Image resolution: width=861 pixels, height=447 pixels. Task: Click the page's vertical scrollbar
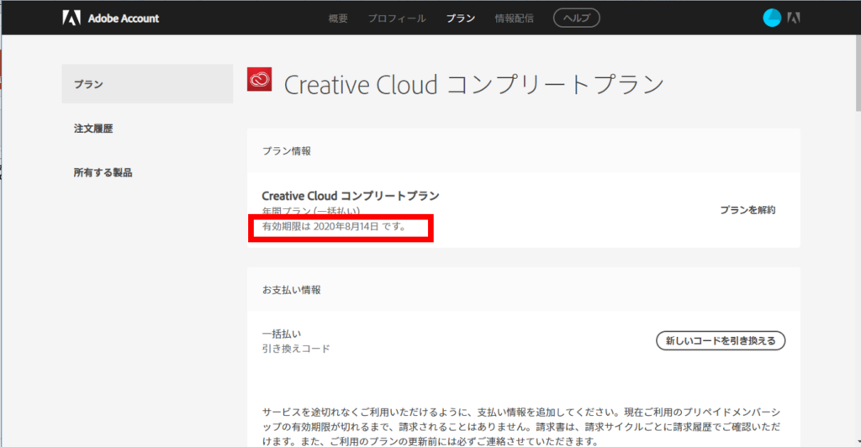tap(858, 71)
